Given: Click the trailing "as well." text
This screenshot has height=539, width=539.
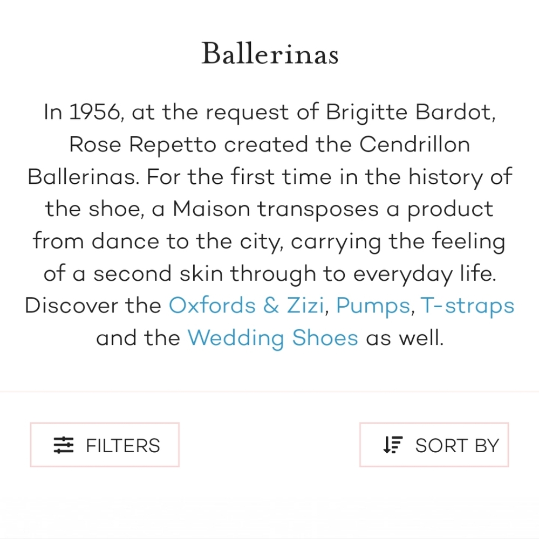Looking at the screenshot, I should point(405,338).
